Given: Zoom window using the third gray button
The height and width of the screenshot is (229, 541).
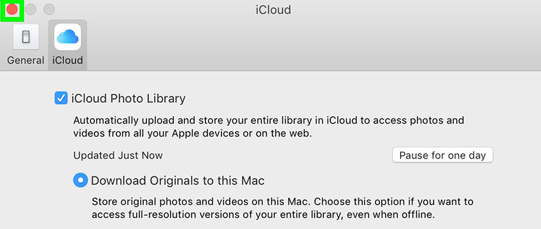Looking at the screenshot, I should (49, 10).
